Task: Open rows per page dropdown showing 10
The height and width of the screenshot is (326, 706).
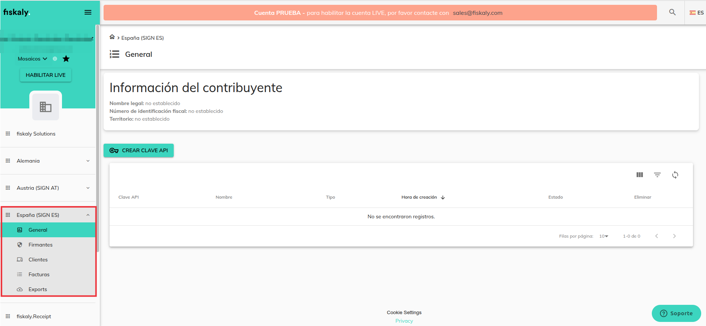Action: 604,236
